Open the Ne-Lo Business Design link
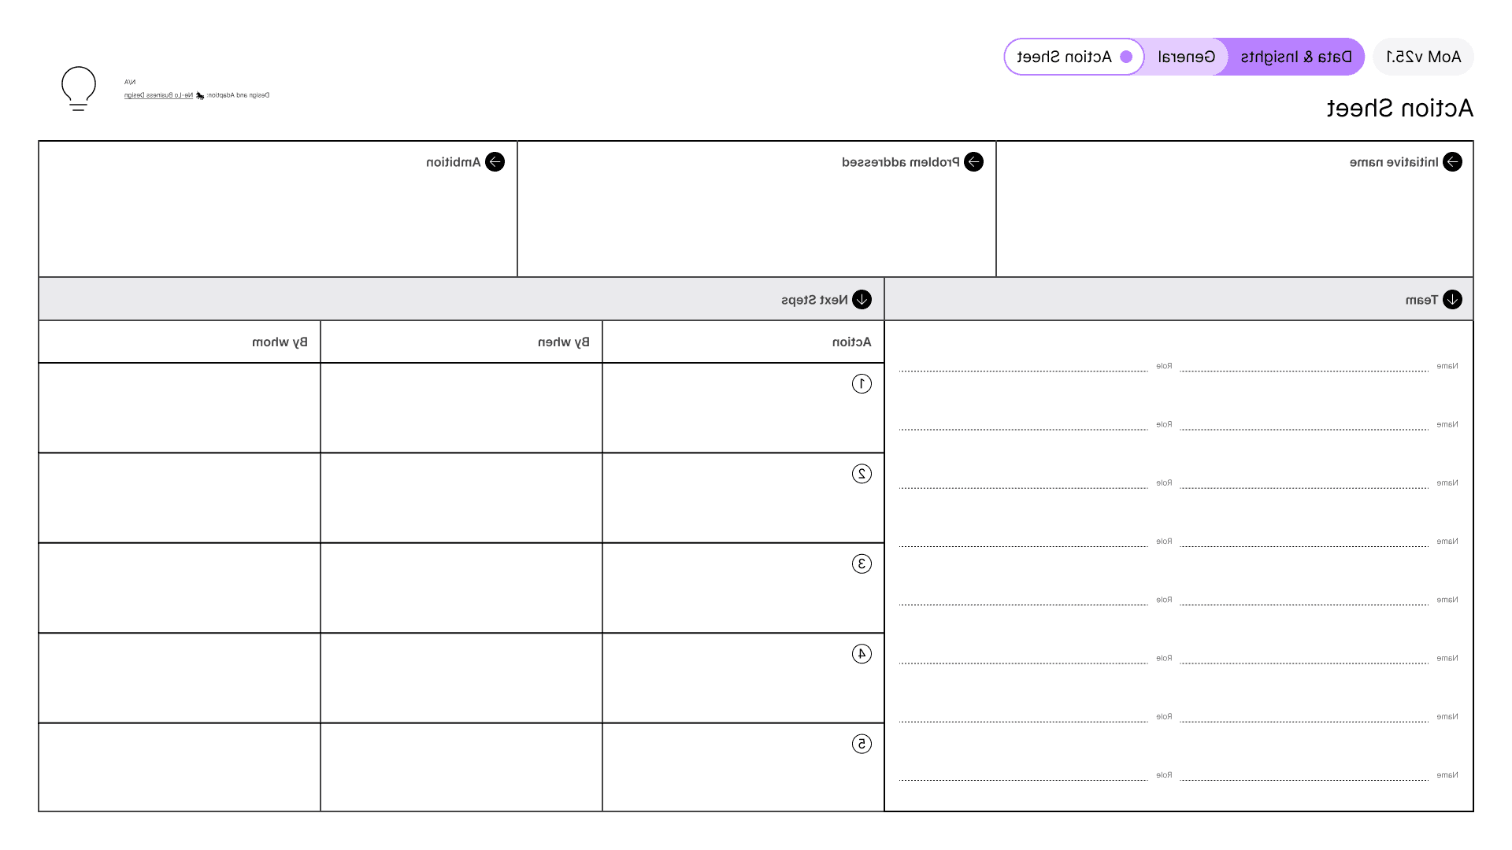Image resolution: width=1512 pixels, height=850 pixels. 157,96
